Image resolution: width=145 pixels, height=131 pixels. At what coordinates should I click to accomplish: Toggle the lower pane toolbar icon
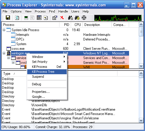pos(39,18)
